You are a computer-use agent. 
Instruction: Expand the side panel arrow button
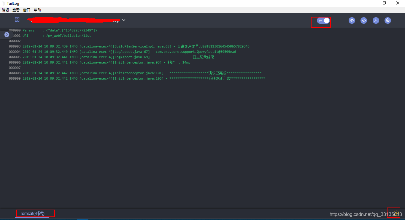(7, 34)
